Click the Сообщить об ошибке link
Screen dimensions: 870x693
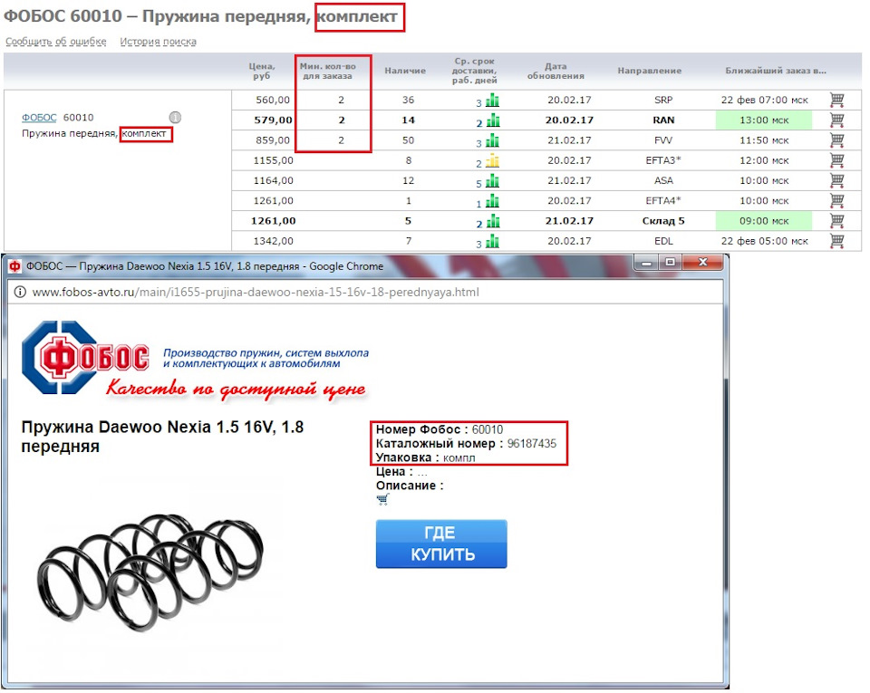(56, 42)
